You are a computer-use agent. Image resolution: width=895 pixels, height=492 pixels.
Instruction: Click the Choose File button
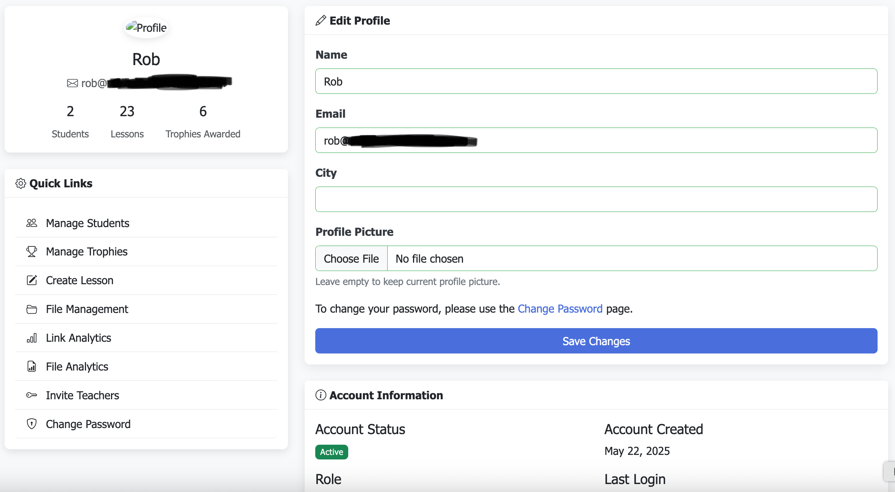(x=351, y=258)
